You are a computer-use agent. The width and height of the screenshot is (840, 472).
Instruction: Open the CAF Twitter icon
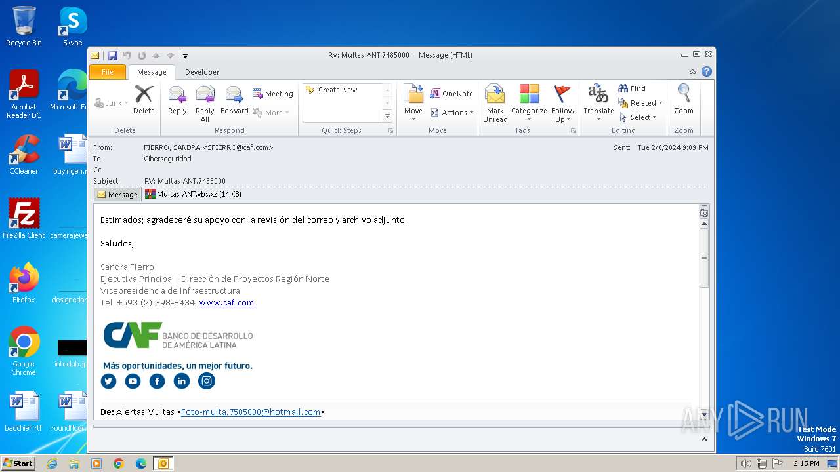[x=108, y=381]
